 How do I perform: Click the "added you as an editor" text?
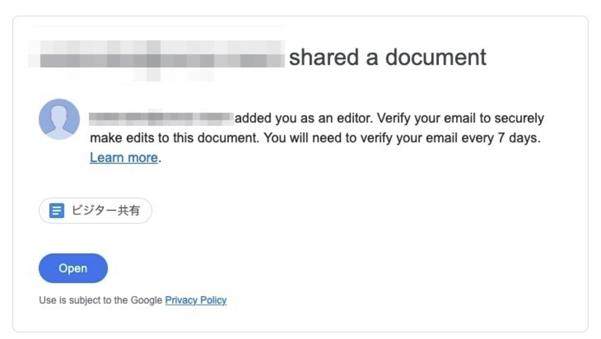click(303, 118)
